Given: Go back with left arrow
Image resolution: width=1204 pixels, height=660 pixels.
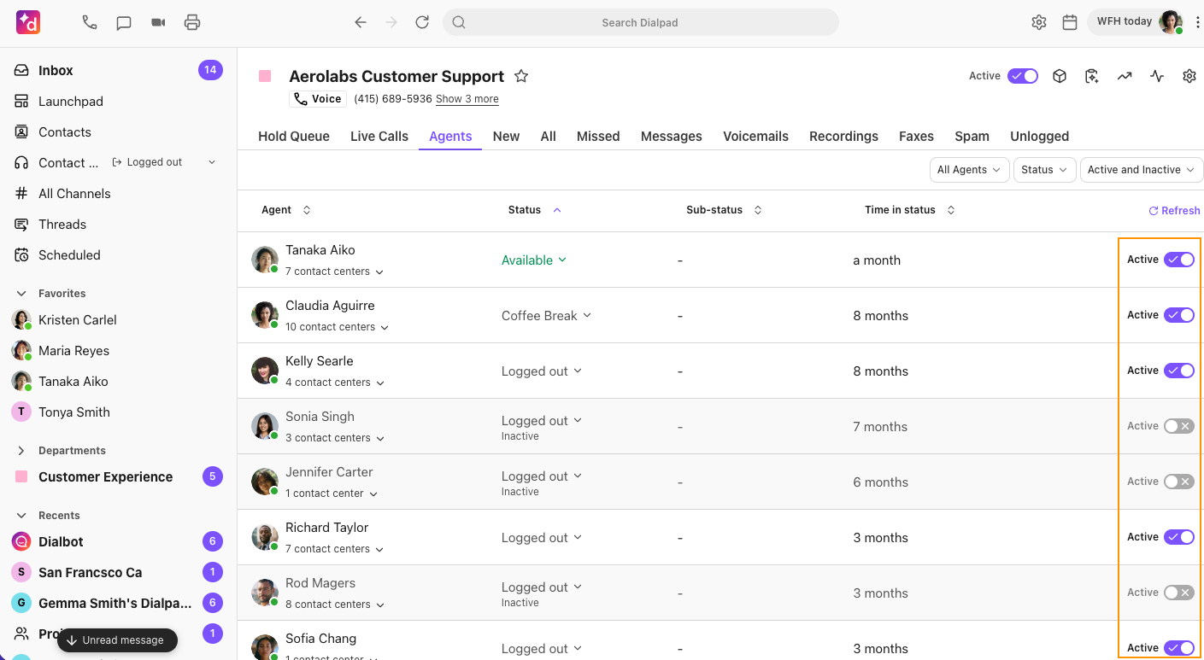Looking at the screenshot, I should coord(361,22).
